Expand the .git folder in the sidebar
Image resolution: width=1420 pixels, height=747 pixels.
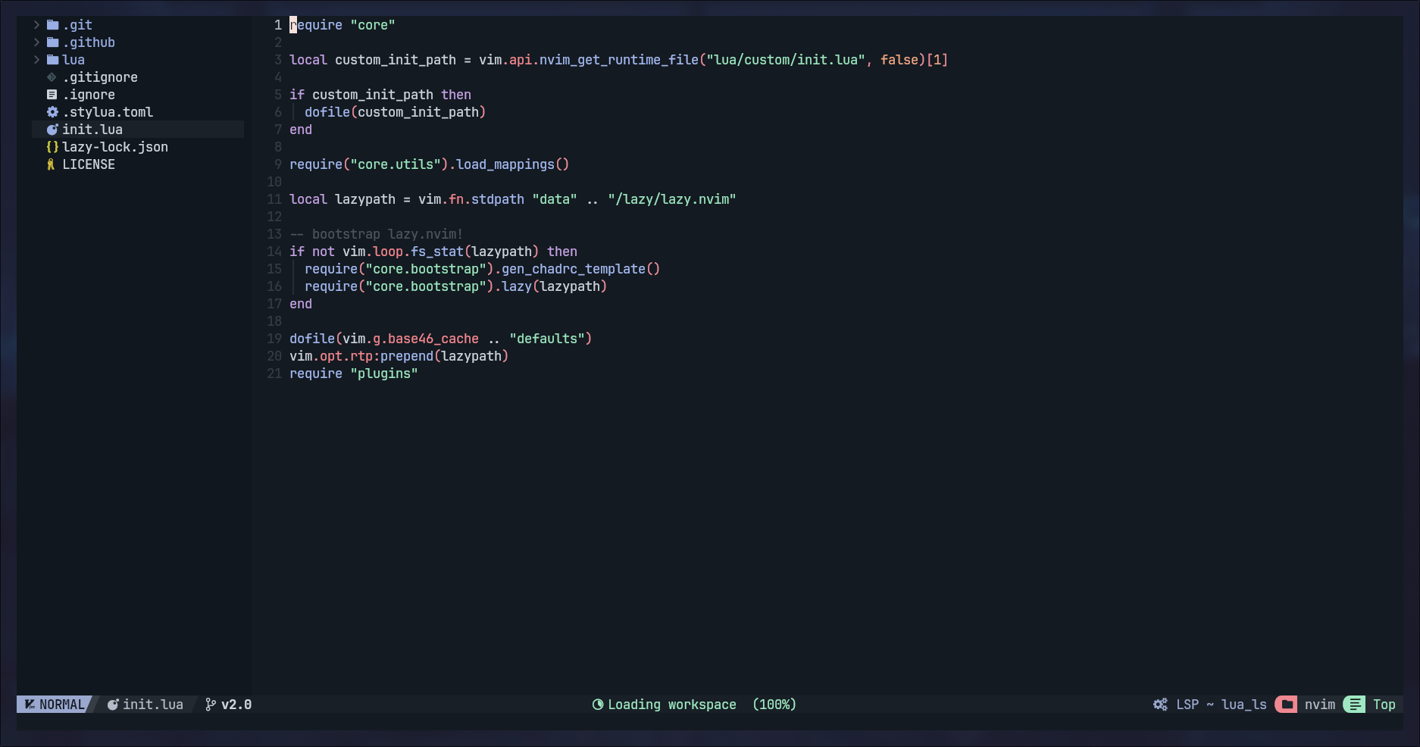click(36, 24)
